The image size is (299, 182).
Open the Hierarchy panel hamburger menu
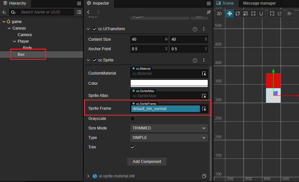pos(79,3)
